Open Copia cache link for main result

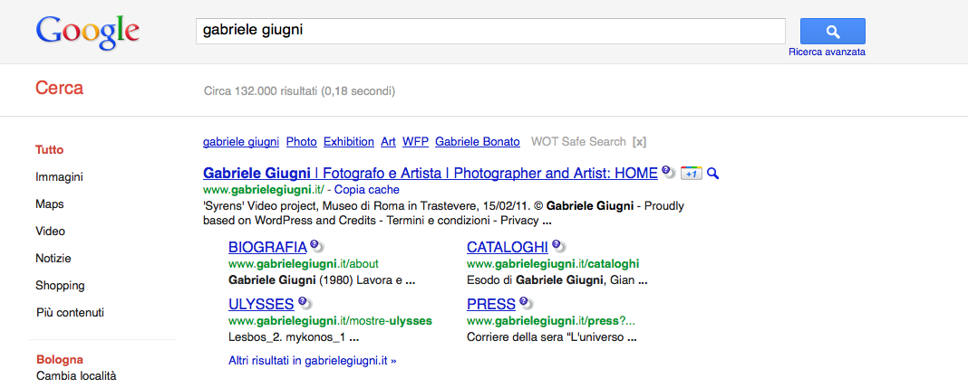click(x=367, y=190)
